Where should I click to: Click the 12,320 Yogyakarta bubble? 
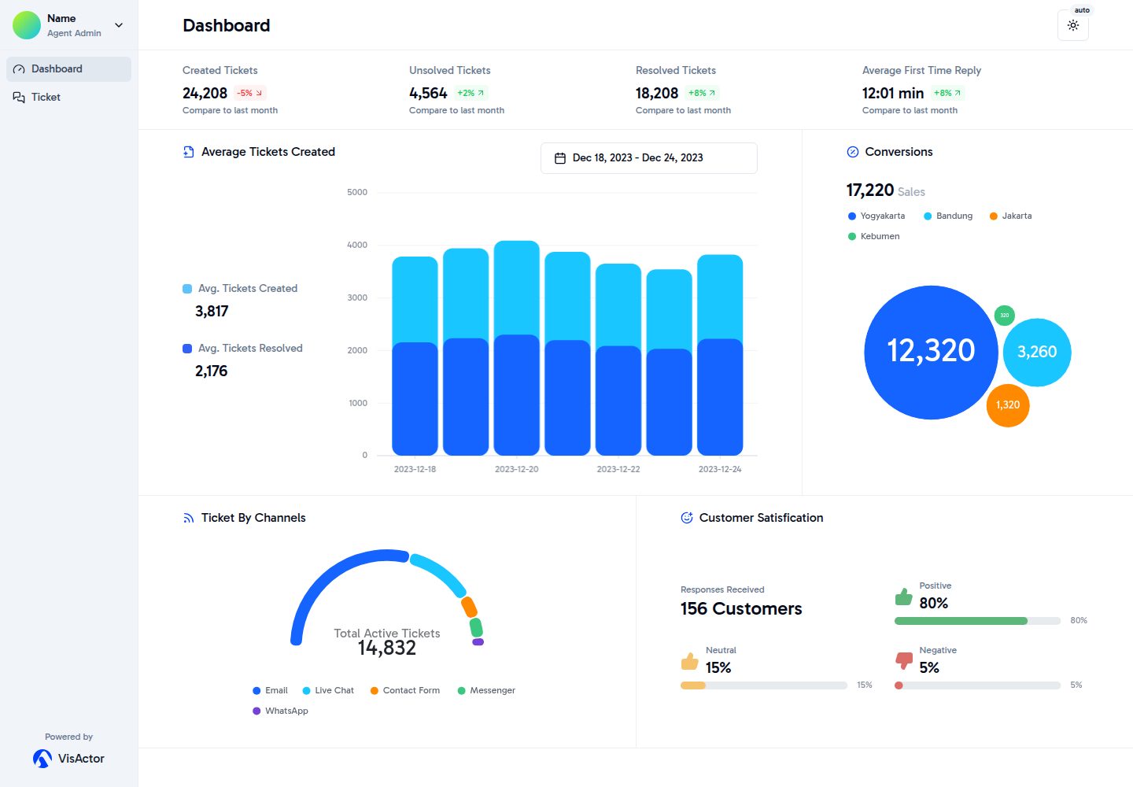pos(931,352)
